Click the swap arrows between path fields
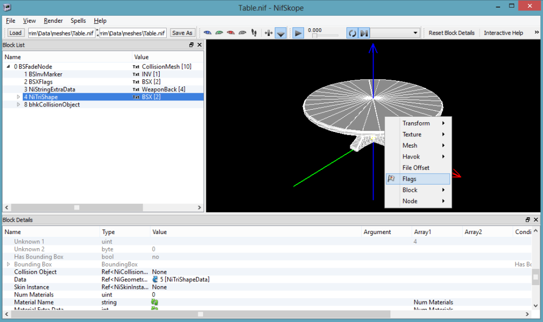The width and height of the screenshot is (543, 322). point(97,33)
